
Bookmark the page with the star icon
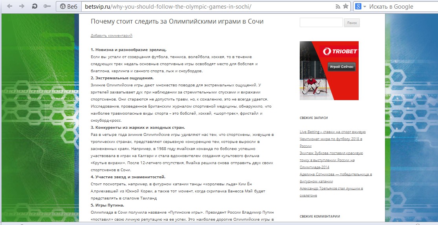346,6
